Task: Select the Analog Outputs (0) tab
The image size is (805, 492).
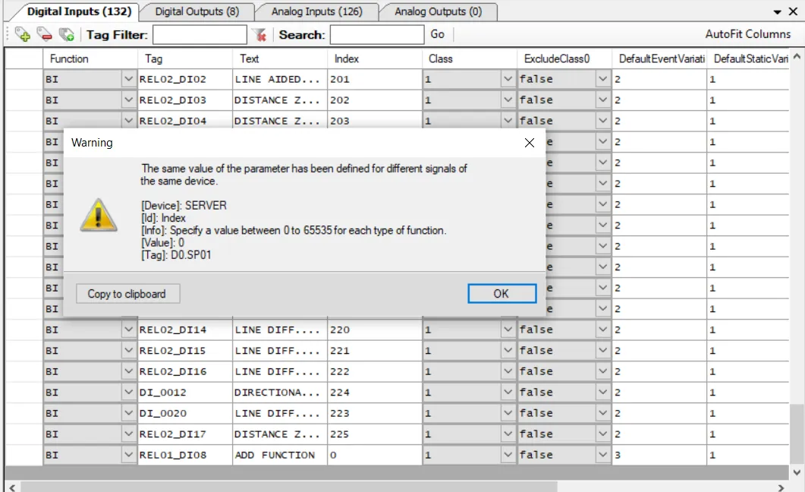Action: coord(438,11)
